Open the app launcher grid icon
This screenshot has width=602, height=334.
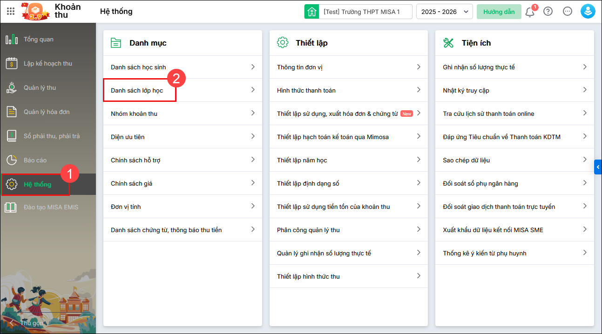coord(11,12)
